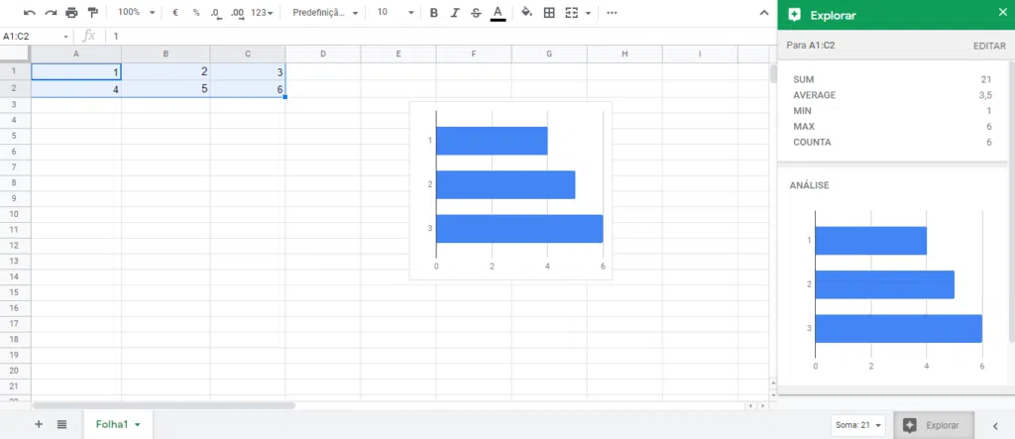Viewport: 1015px width, 439px height.
Task: Click the AVERAGE value 3,5
Action: pos(985,95)
